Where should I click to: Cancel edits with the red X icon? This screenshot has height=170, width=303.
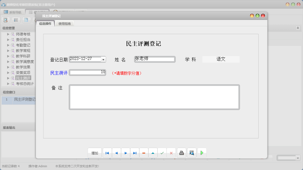point(171,153)
